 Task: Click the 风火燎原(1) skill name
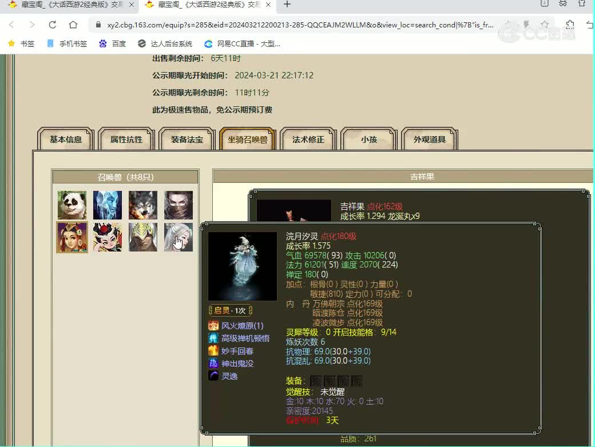click(243, 326)
